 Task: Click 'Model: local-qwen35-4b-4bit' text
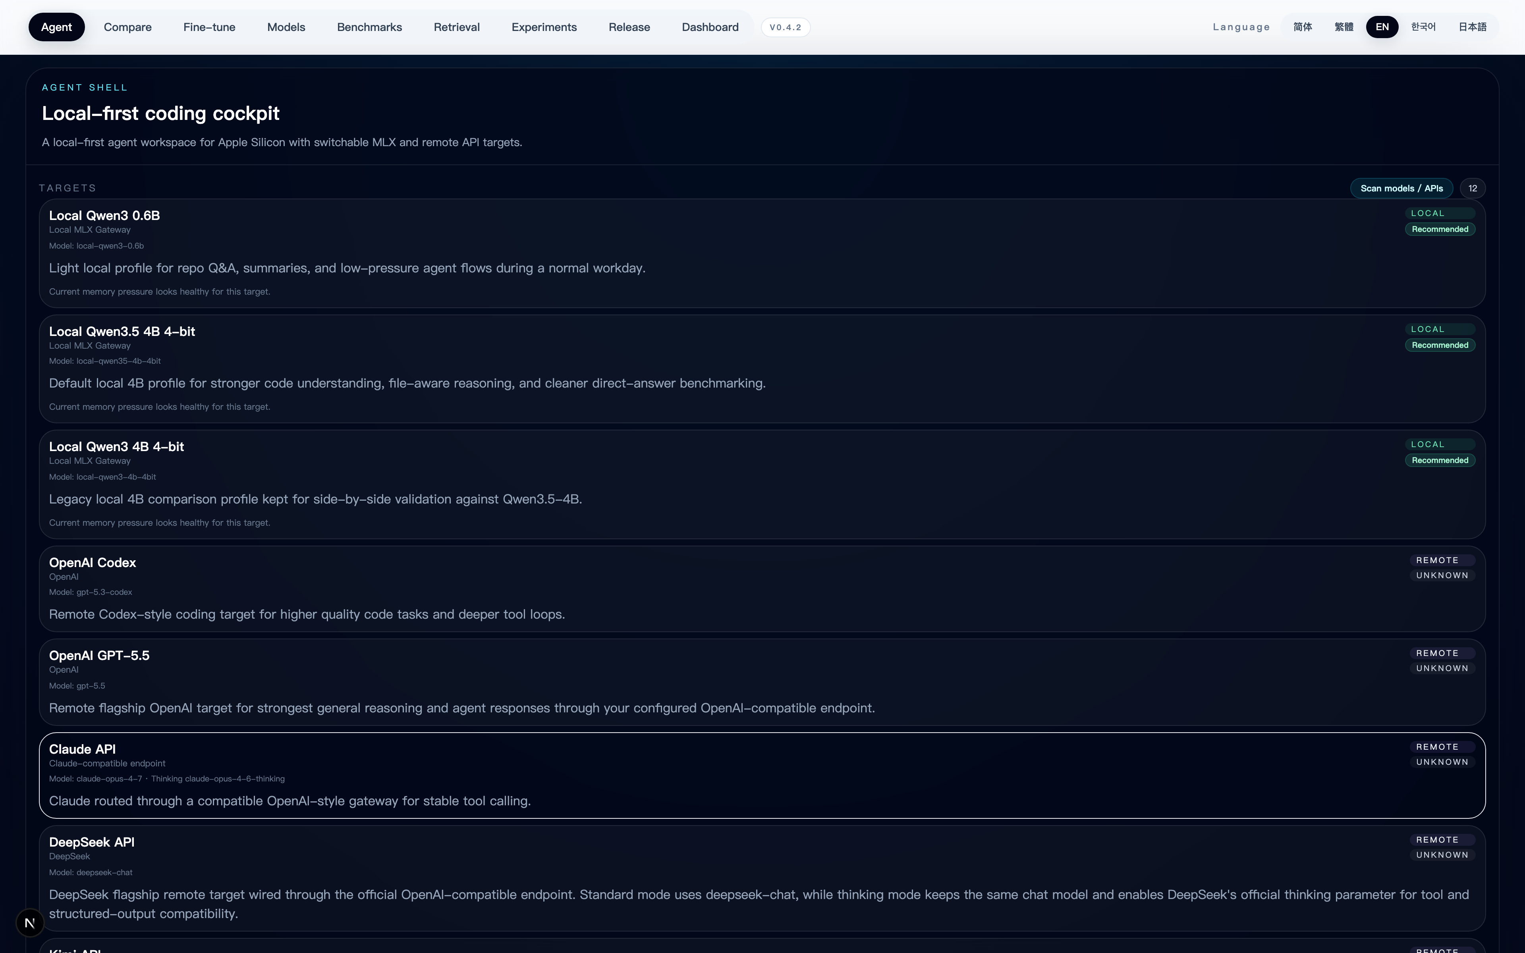[x=104, y=361]
